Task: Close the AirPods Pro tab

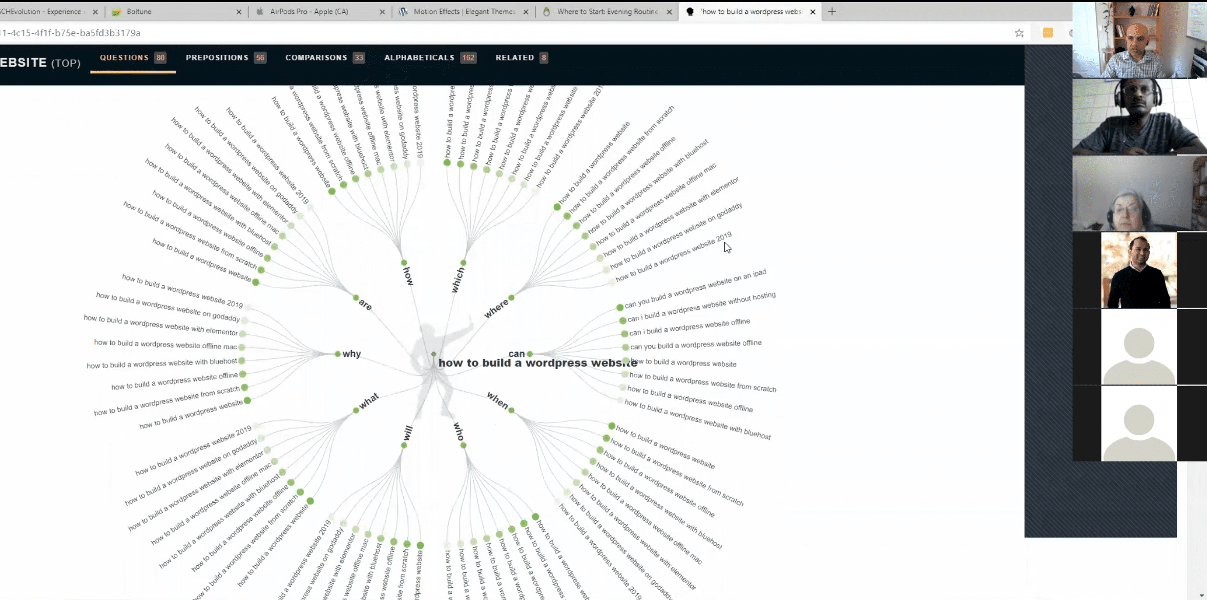Action: click(382, 12)
